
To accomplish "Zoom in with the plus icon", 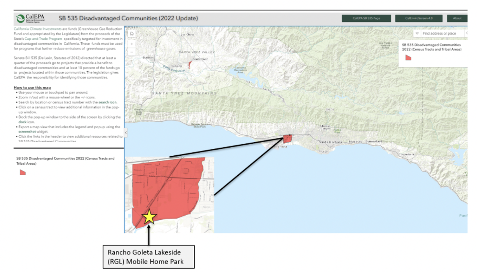I will pos(131,44).
